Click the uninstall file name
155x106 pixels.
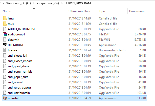click(14, 98)
